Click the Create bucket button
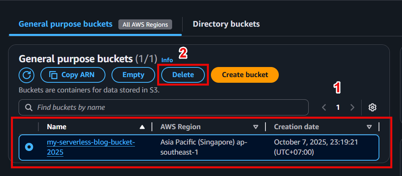Image resolution: width=402 pixels, height=176 pixels. pos(245,75)
